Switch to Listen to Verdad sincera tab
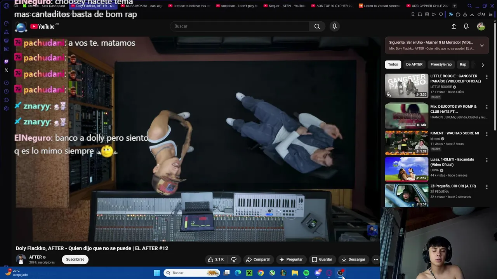The width and height of the screenshot is (497, 279). point(379,6)
